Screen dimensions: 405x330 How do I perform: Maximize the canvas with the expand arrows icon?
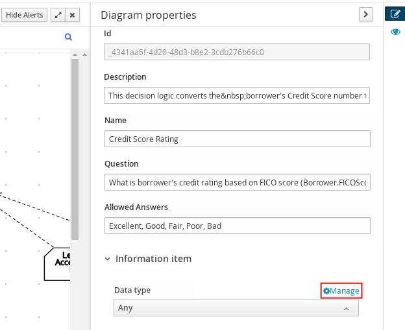[58, 15]
